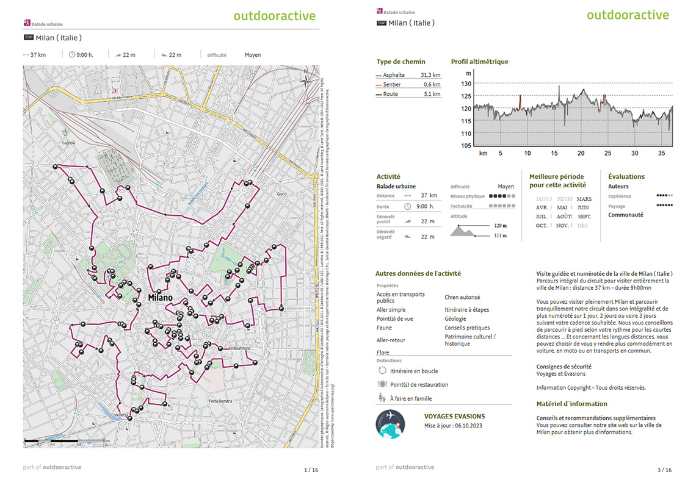Click page number 3 / 16
Screen dimensions: 696x488
664,470
